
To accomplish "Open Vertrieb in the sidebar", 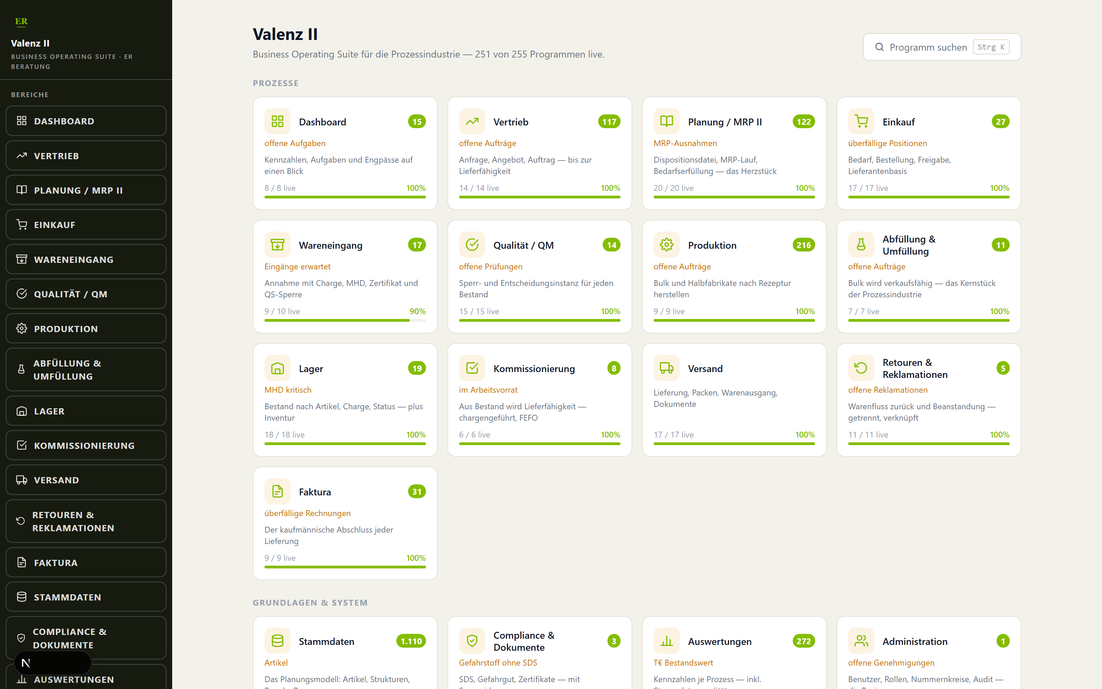I will click(86, 155).
